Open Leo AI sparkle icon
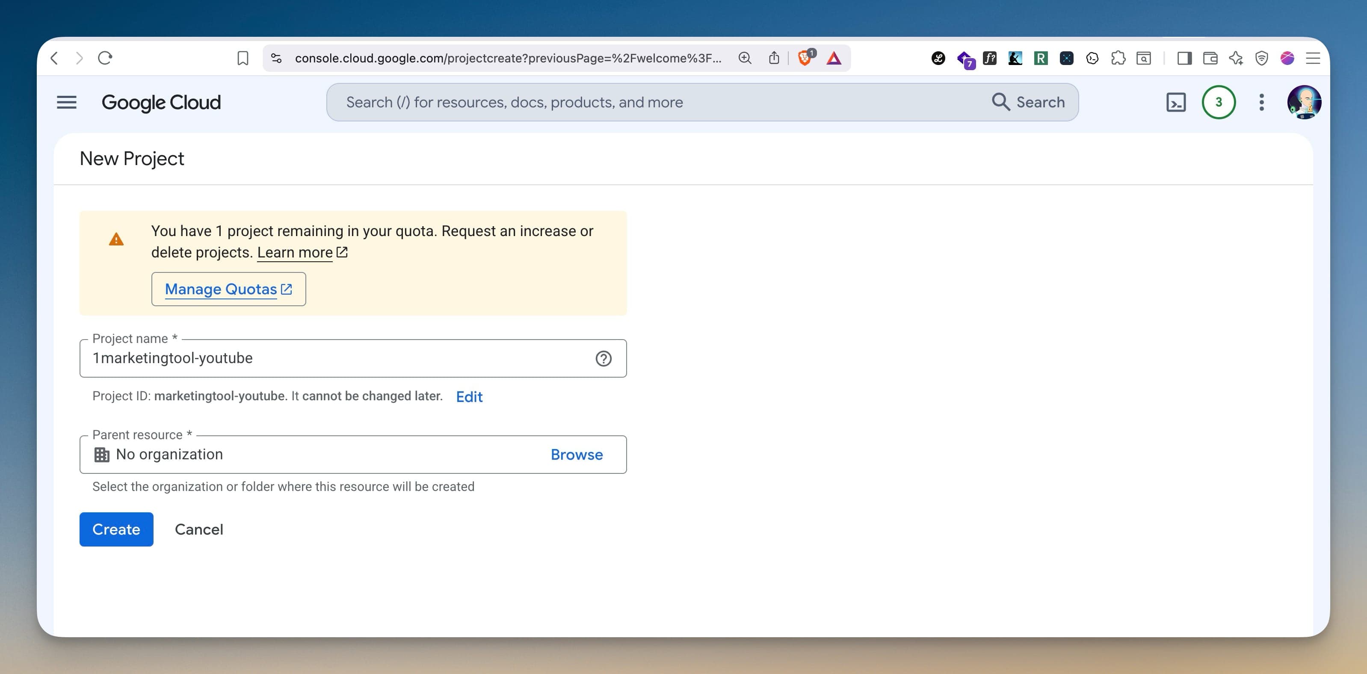The width and height of the screenshot is (1367, 674). pos(1236,58)
